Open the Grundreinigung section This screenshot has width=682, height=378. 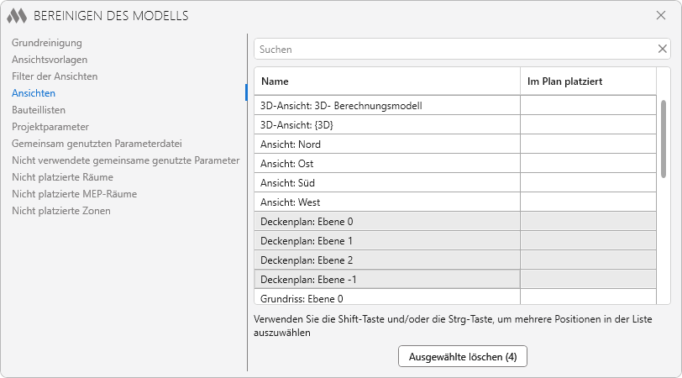tap(46, 42)
